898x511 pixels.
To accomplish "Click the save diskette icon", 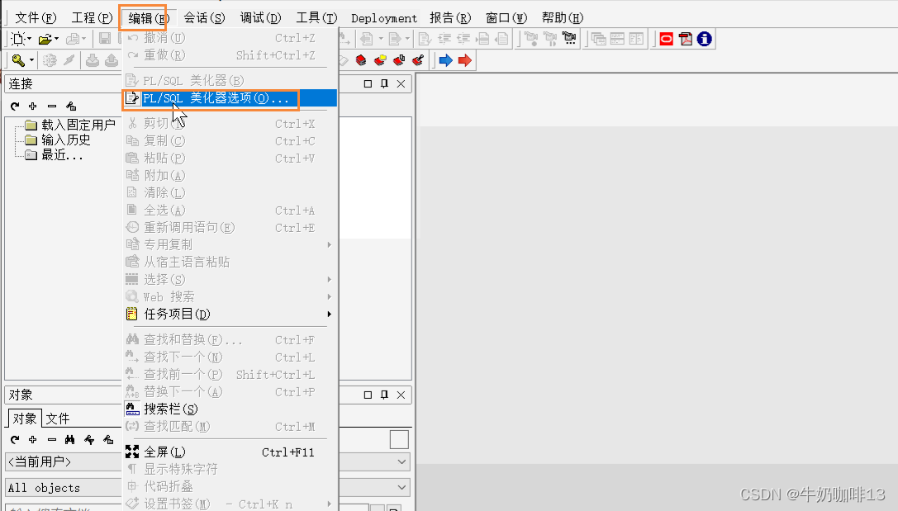I will point(106,38).
